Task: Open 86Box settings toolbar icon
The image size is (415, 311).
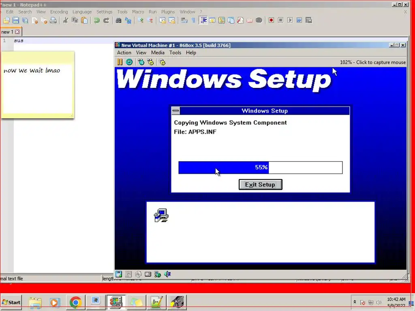Action: point(162,62)
